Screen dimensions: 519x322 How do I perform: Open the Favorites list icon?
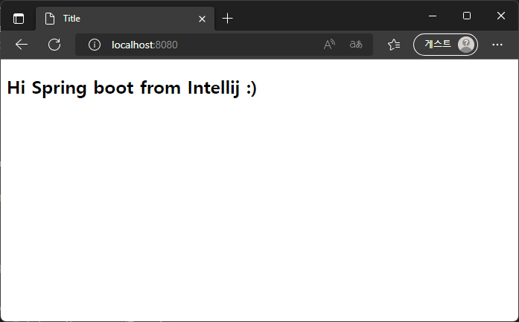394,45
